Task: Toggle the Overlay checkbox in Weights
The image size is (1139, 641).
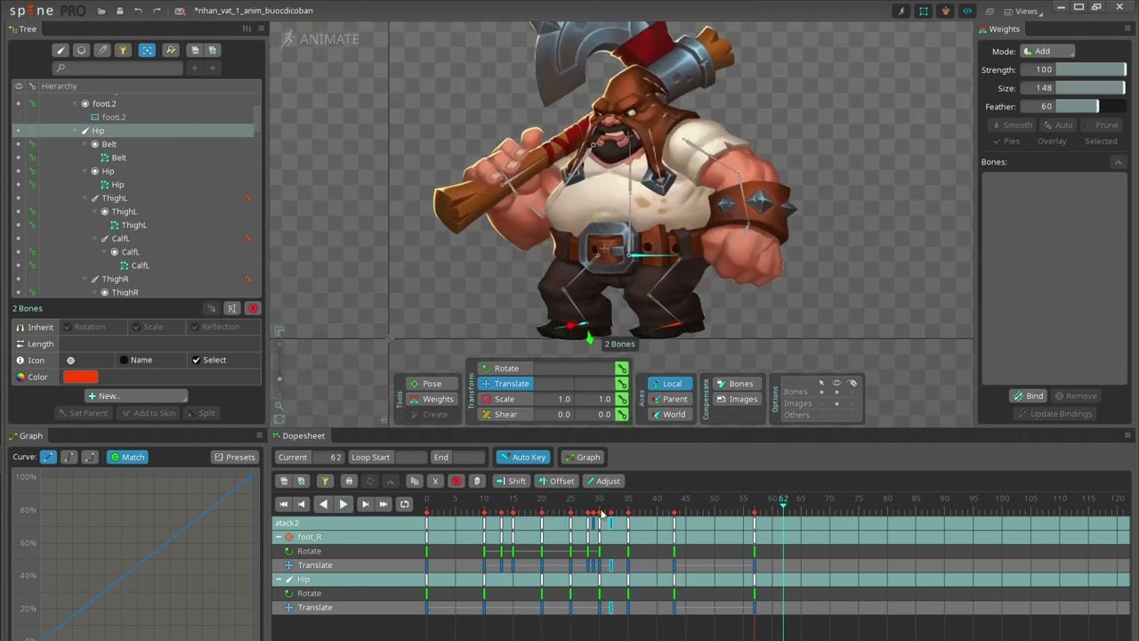Action: point(1052,142)
